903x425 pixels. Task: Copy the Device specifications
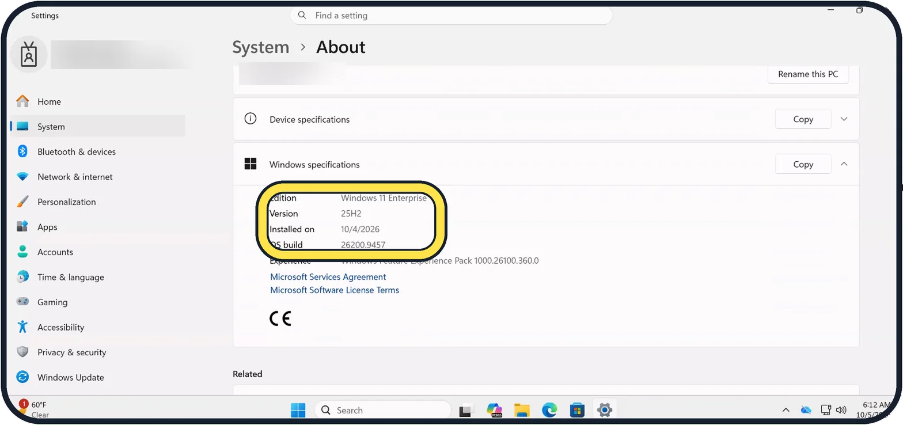coord(803,119)
